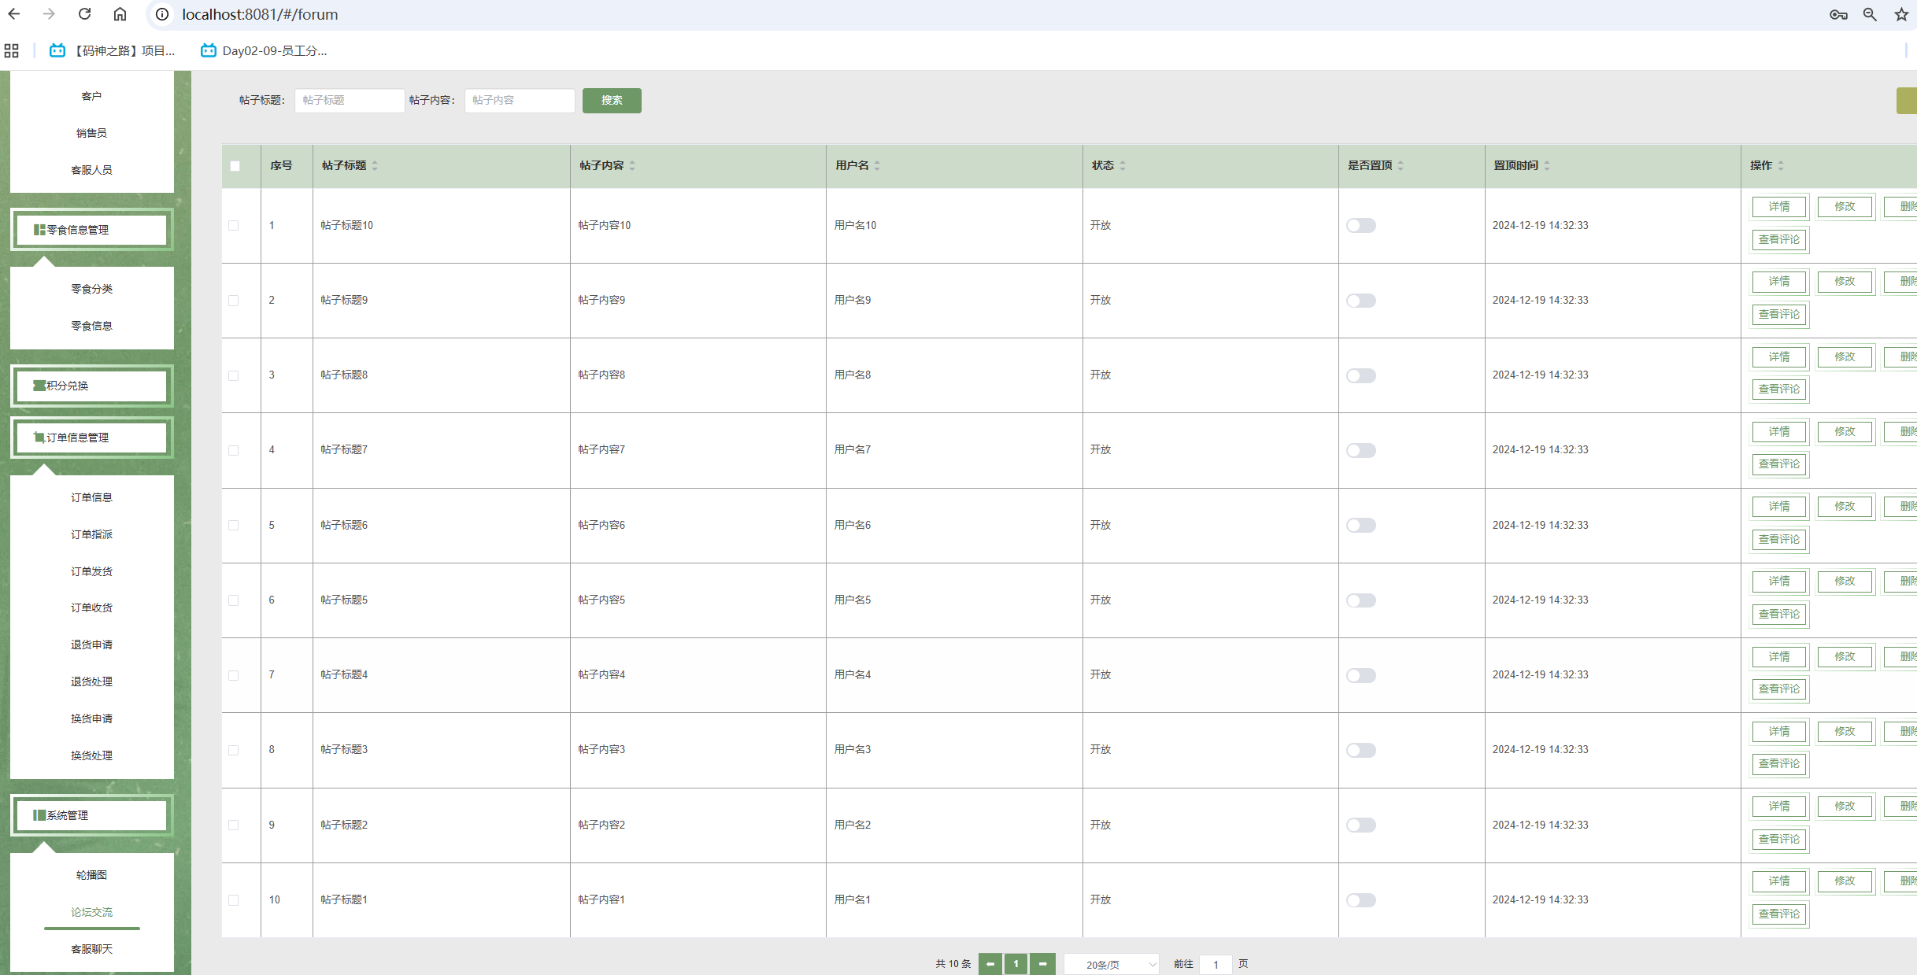Open the 20条/页 page size dropdown

[1111, 964]
